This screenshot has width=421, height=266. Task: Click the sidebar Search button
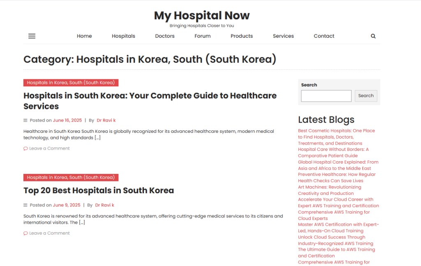365,96
